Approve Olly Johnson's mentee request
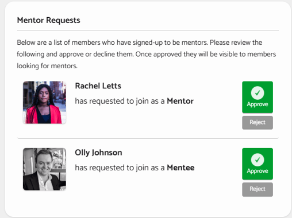Image resolution: width=292 pixels, height=218 pixels. click(258, 164)
